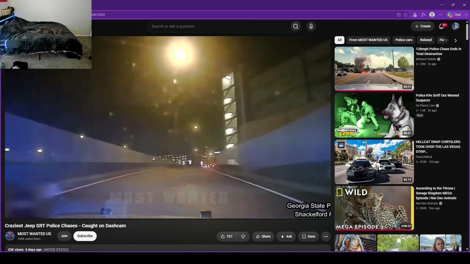
Task: Start voice search with the microphone icon
Action: click(311, 26)
